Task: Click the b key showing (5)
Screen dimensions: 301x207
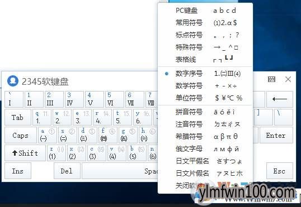Action: pyautogui.click(x=137, y=153)
